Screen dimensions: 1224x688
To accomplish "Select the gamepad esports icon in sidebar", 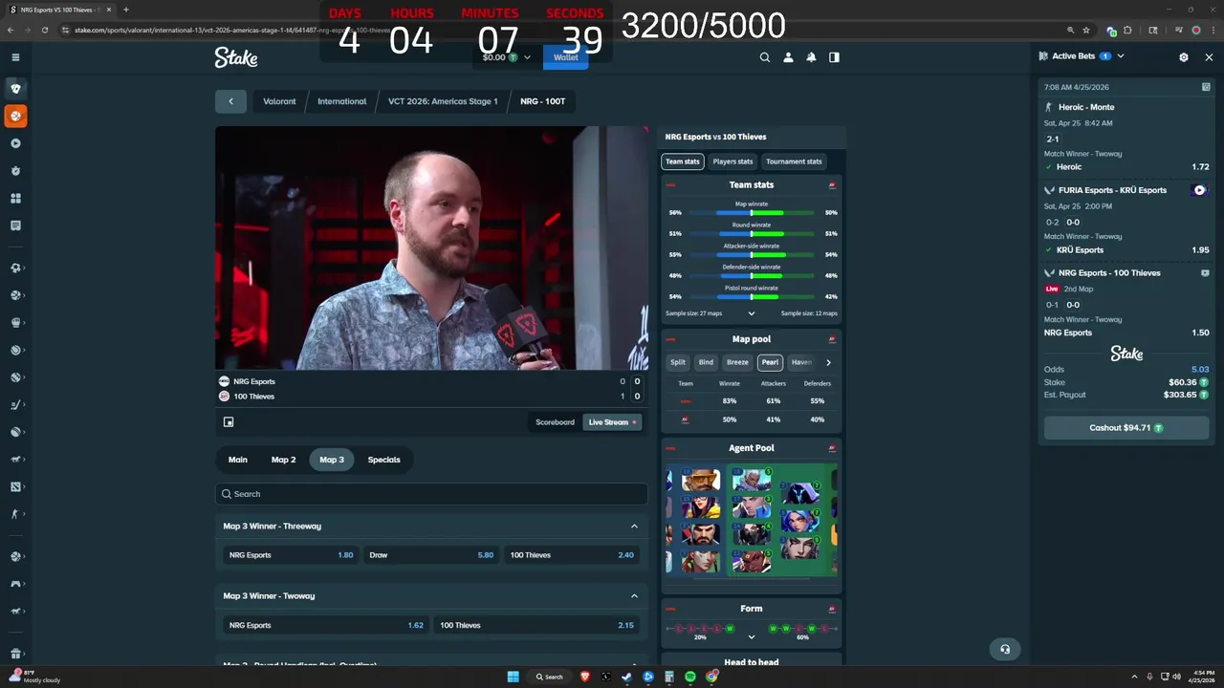I will point(15,584).
